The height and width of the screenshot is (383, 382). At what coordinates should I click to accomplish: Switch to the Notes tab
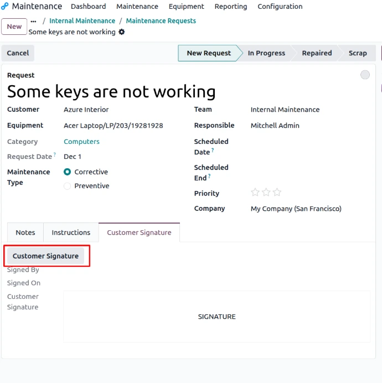25,232
